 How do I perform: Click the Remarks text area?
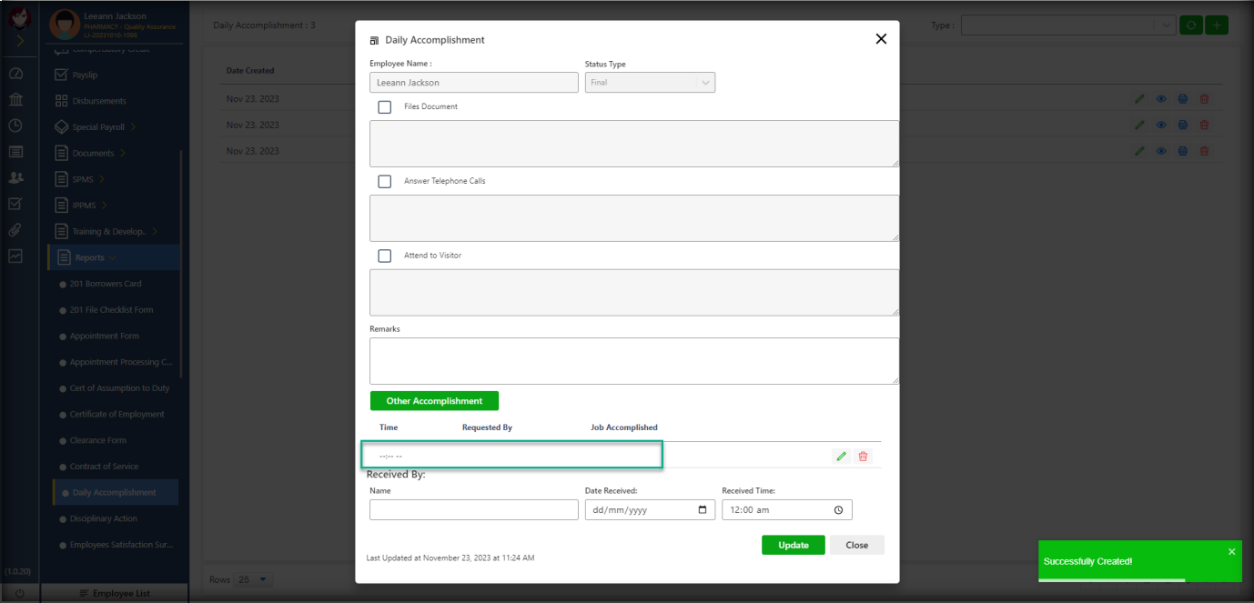(x=633, y=361)
